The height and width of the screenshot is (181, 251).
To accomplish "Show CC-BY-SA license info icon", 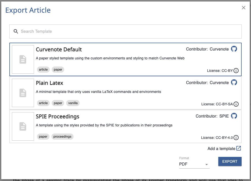I will coord(236,104).
